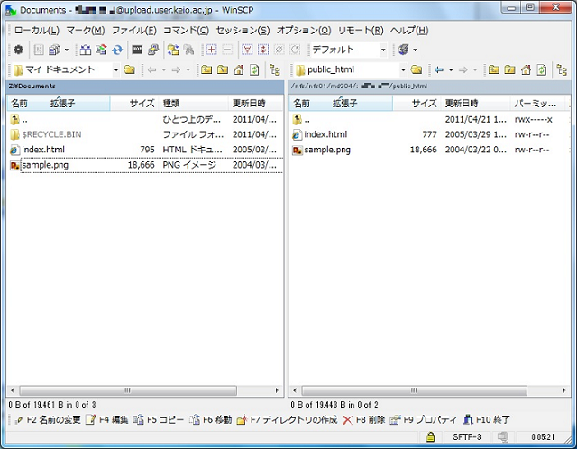577x449 pixels.
Task: Click the lock icon in status bar
Action: (431, 437)
